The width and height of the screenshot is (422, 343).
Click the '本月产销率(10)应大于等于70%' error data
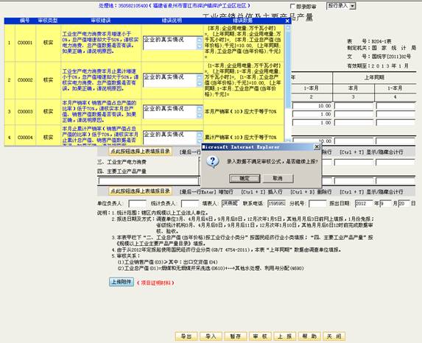pyautogui.click(x=241, y=112)
